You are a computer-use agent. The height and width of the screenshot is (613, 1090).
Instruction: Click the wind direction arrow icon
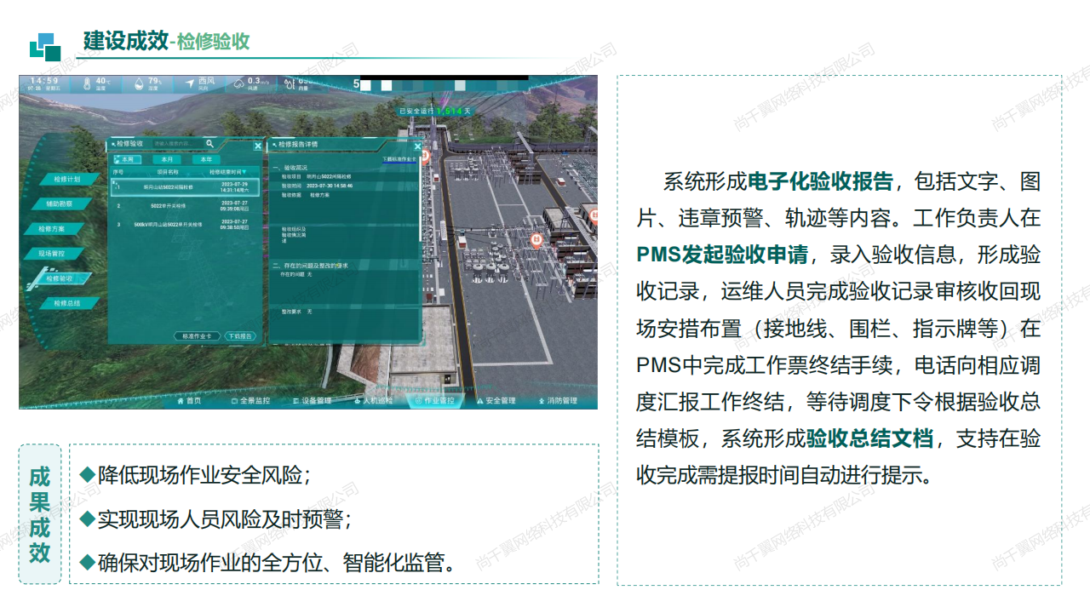click(190, 83)
